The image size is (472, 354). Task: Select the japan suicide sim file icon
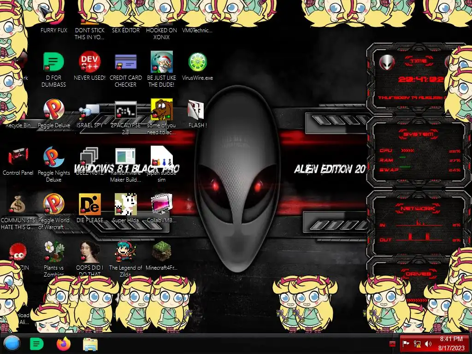tap(161, 157)
